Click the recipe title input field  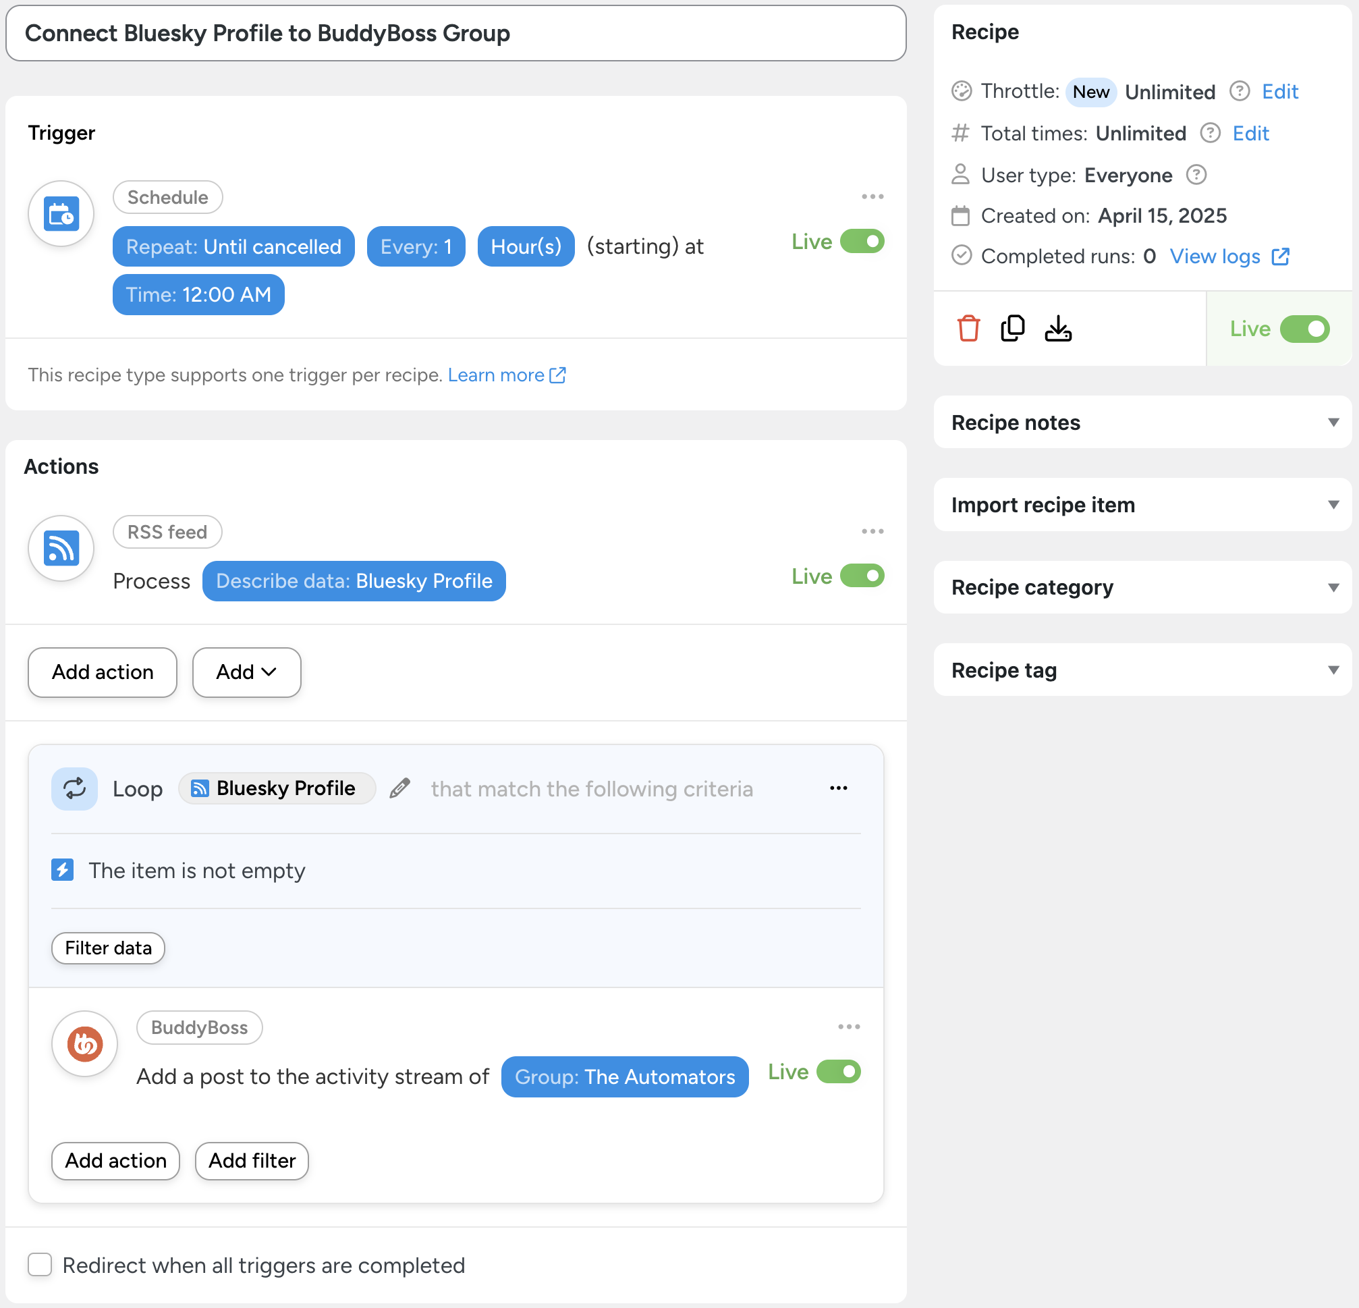pyautogui.click(x=455, y=33)
